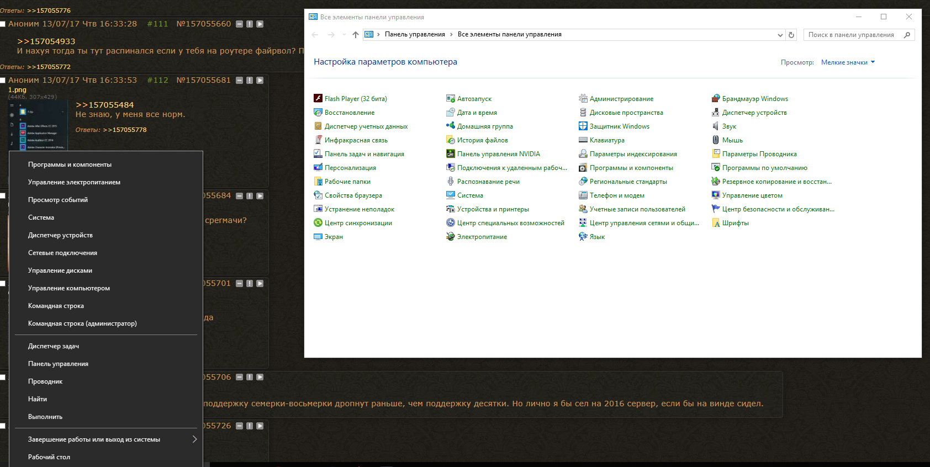Open the Восстановление icon
930x467 pixels.
coord(318,113)
